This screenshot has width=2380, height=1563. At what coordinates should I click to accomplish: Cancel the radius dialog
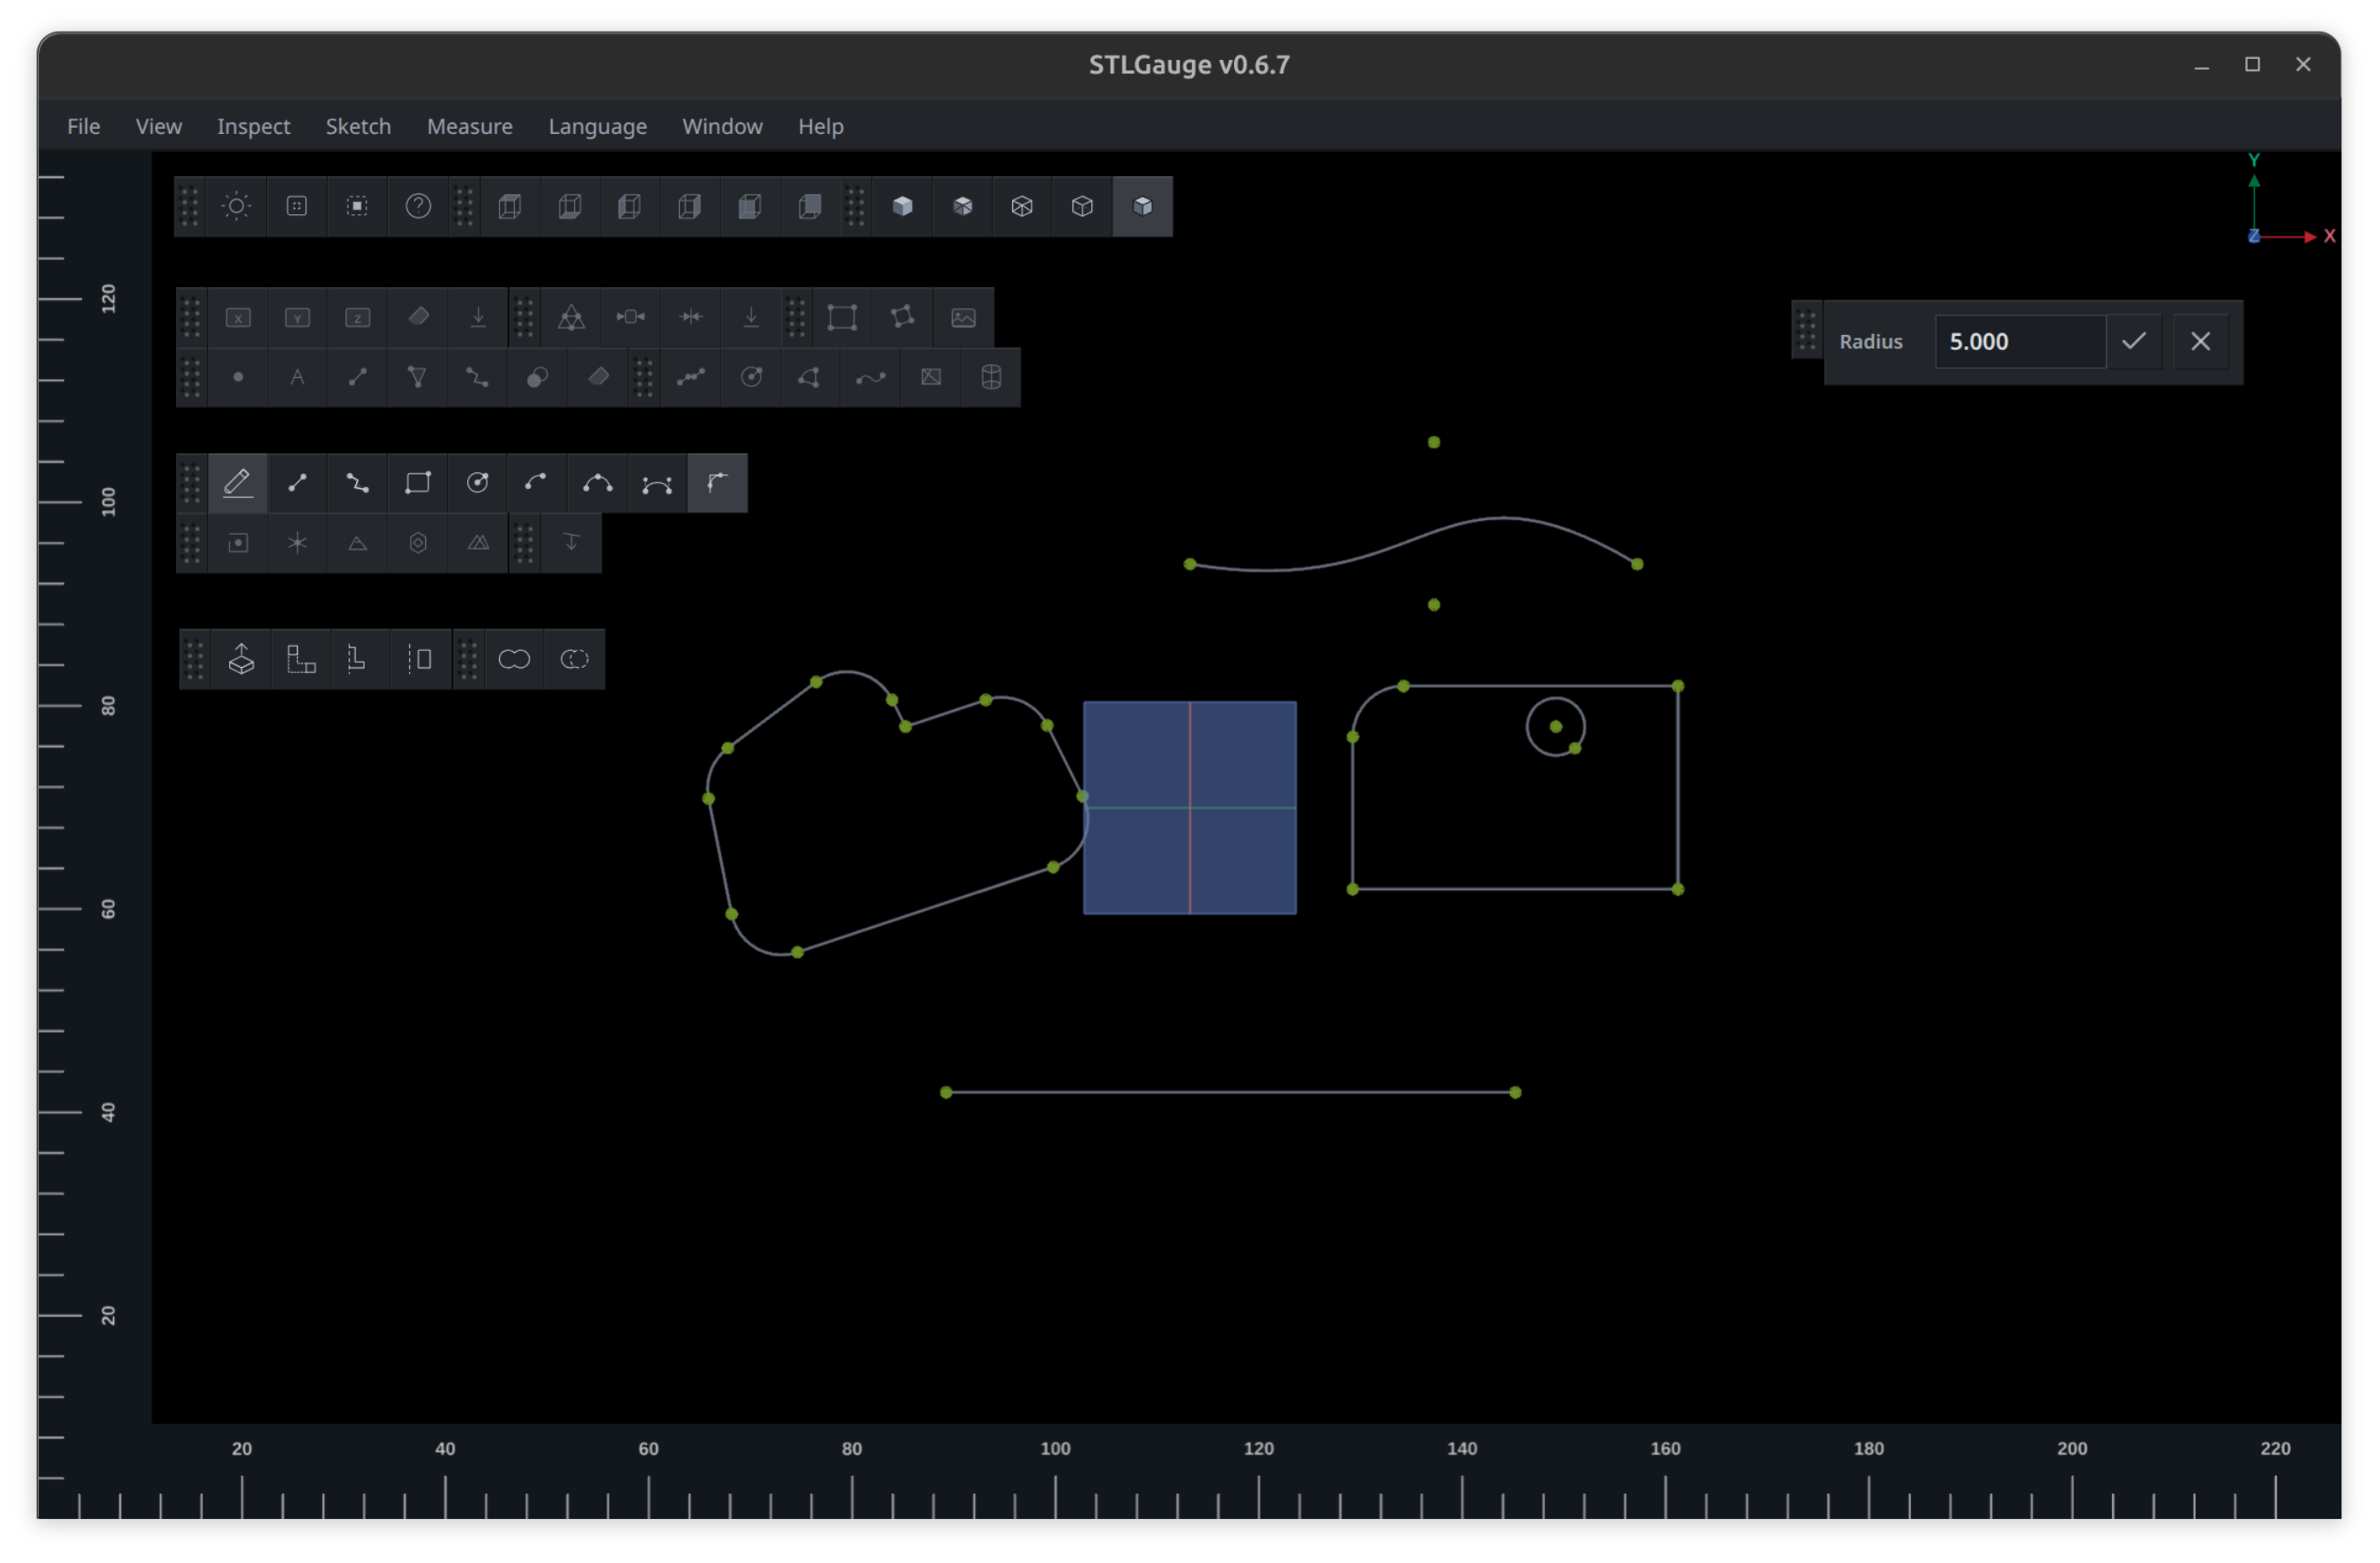click(x=2201, y=341)
